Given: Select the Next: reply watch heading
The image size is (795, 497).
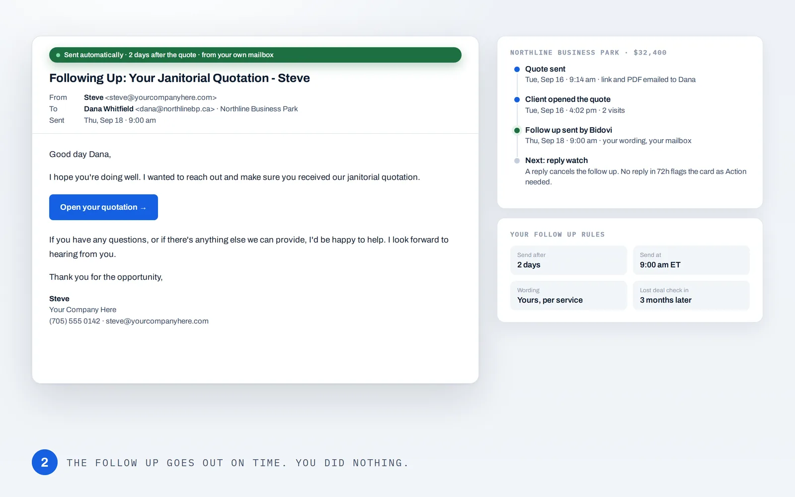Looking at the screenshot, I should click(556, 161).
